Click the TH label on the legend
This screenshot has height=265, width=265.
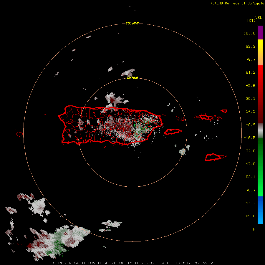(x=253, y=229)
